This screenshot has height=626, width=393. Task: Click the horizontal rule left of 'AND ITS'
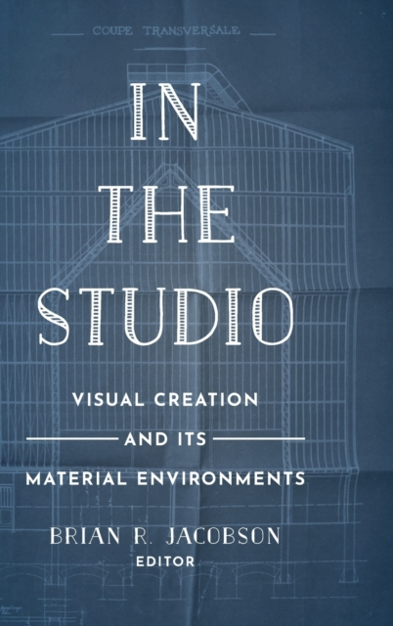[x=71, y=439]
